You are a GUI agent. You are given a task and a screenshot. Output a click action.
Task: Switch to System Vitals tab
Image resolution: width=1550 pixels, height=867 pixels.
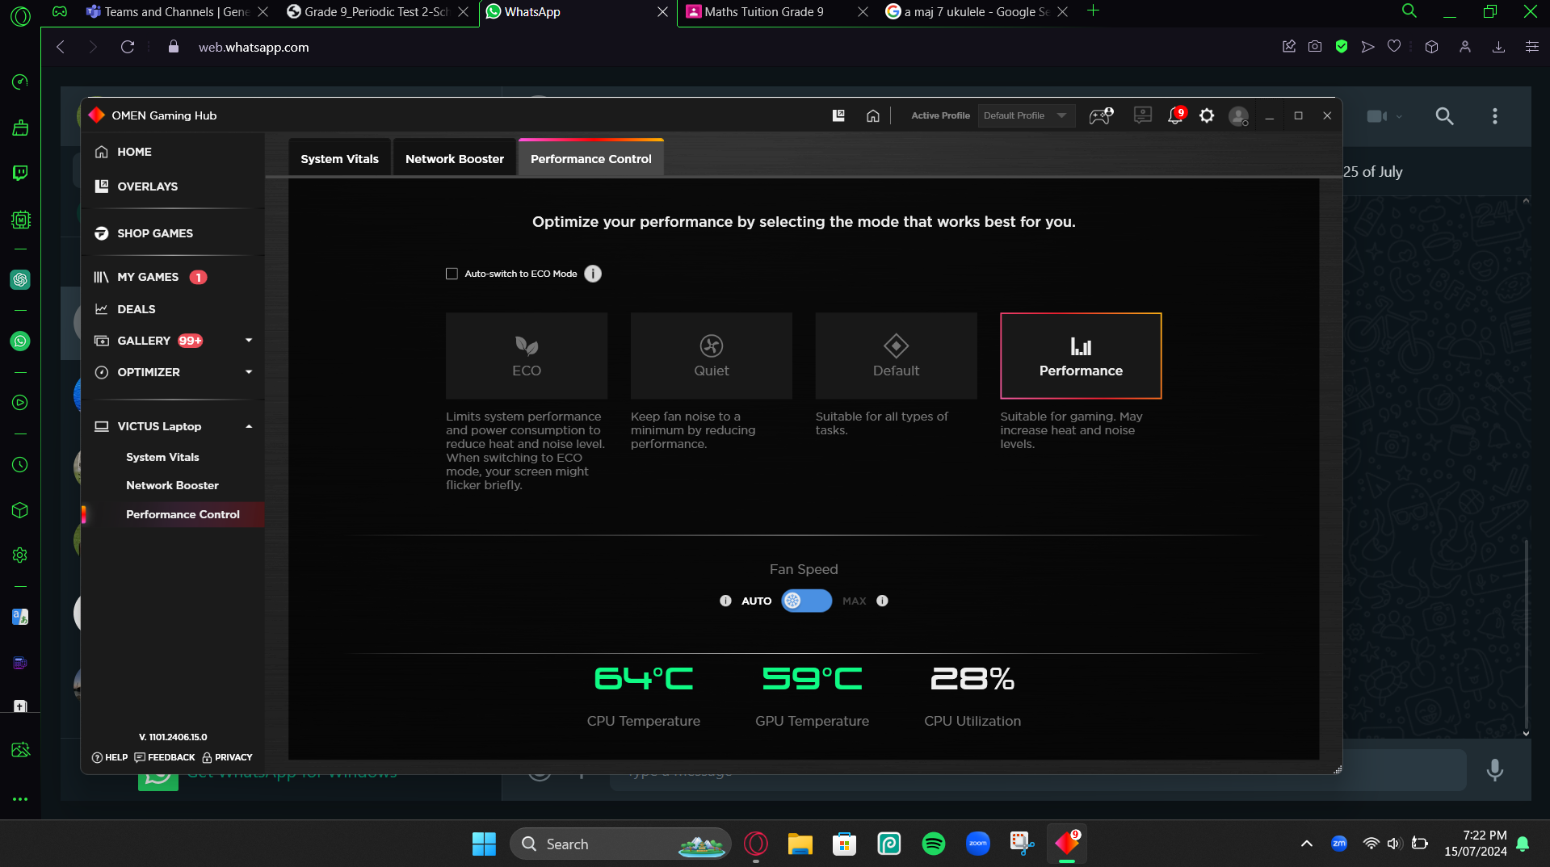point(339,158)
